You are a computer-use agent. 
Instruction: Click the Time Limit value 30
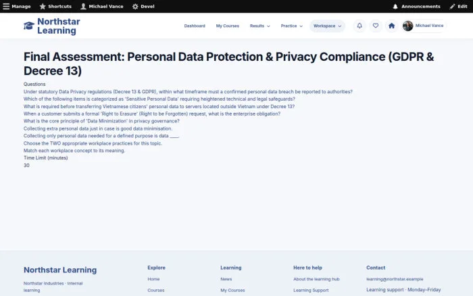pos(26,166)
